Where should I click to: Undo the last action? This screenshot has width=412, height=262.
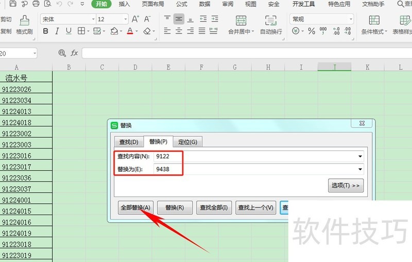pyautogui.click(x=59, y=4)
